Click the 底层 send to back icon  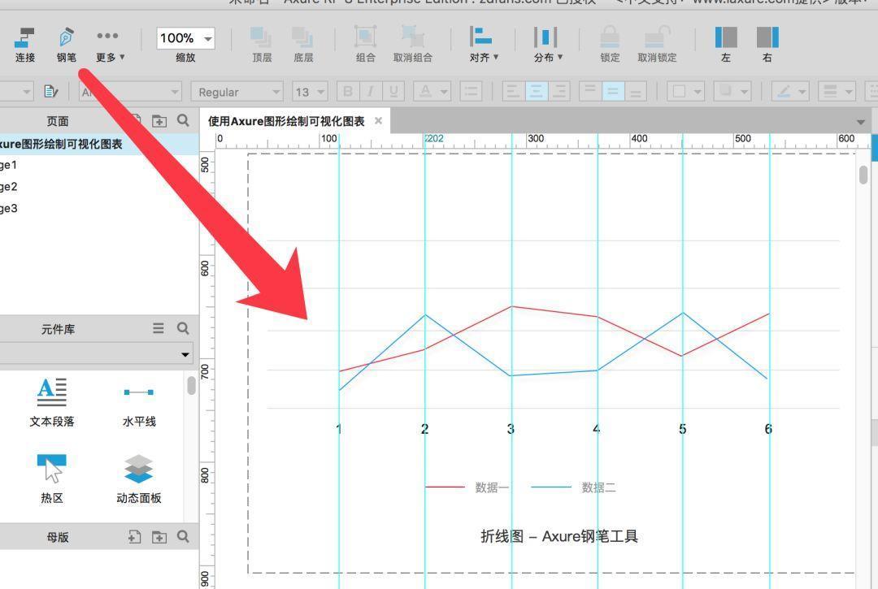tap(303, 45)
